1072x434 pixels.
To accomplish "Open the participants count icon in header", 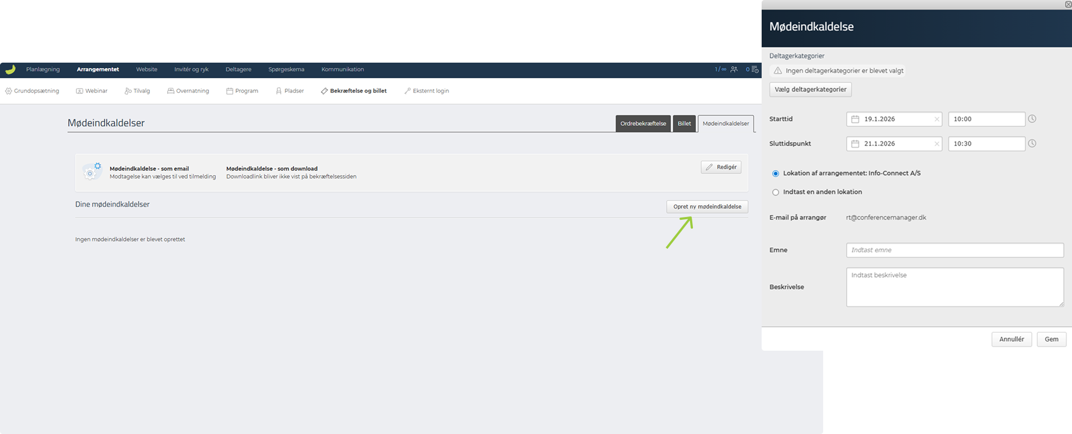I will [x=734, y=69].
